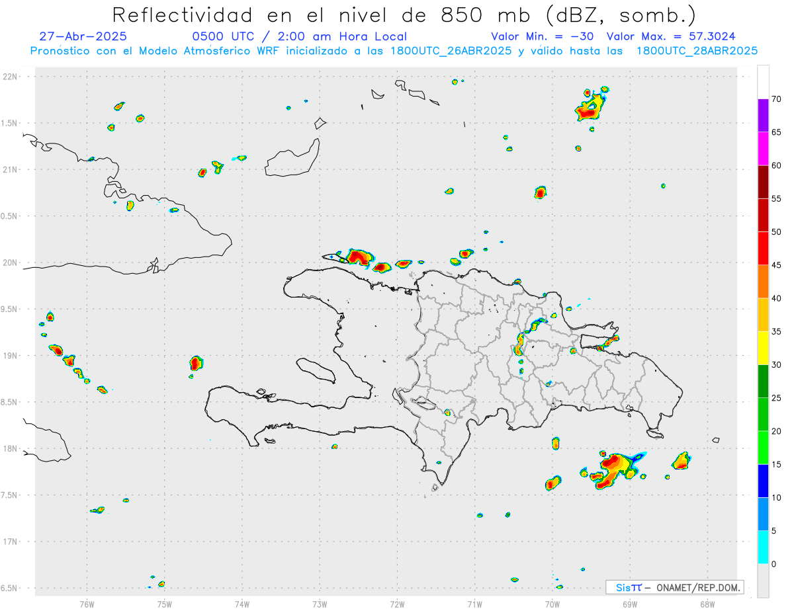Click the colorbar value label '15'
The width and height of the screenshot is (794, 613).
[777, 465]
